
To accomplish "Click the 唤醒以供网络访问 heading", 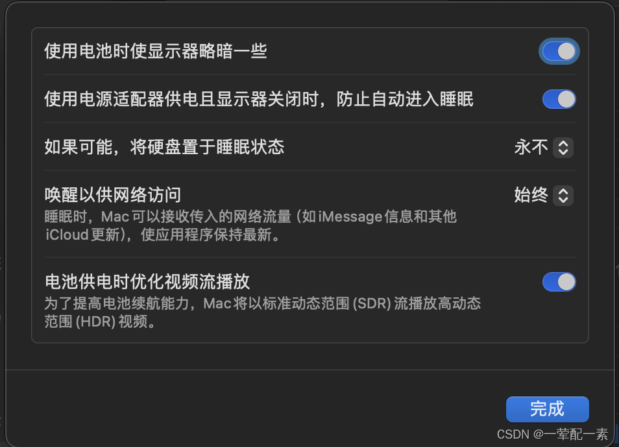I will 113,195.
